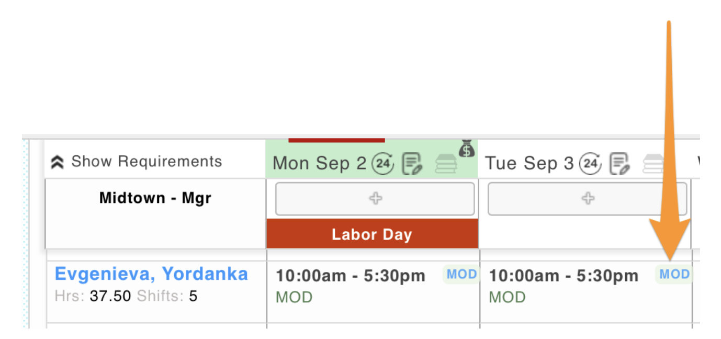Viewport: 721px width, 339px height.
Task: Click the Tue Sep 3 column header
Action: click(529, 164)
